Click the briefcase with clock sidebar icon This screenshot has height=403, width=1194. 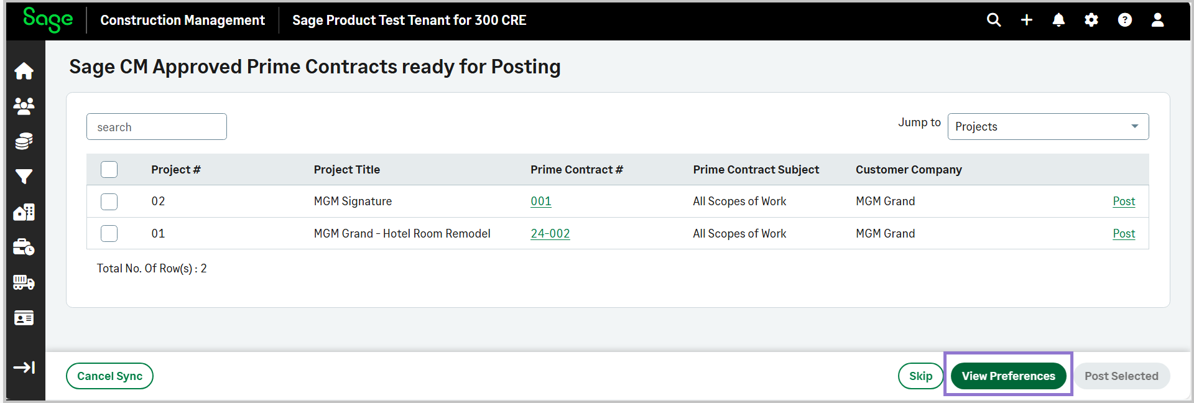point(24,248)
